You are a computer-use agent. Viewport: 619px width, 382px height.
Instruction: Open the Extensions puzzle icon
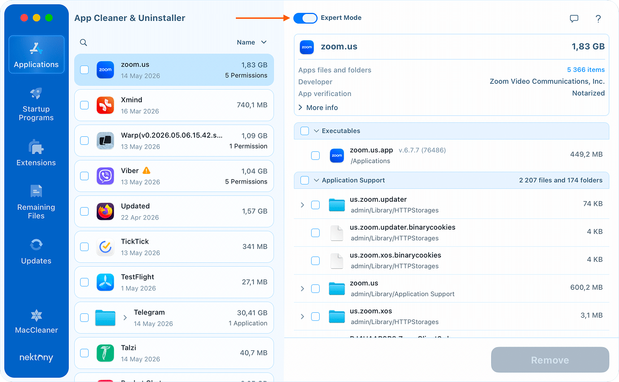(36, 147)
